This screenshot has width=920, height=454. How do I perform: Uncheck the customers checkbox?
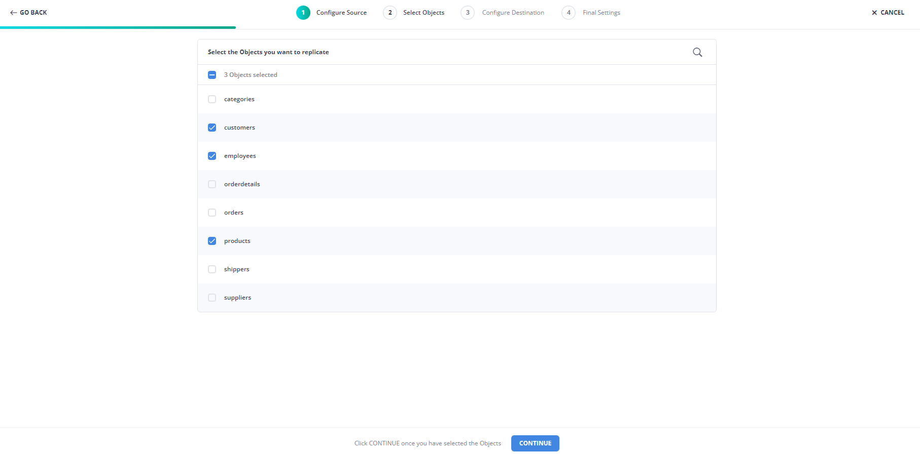212,128
